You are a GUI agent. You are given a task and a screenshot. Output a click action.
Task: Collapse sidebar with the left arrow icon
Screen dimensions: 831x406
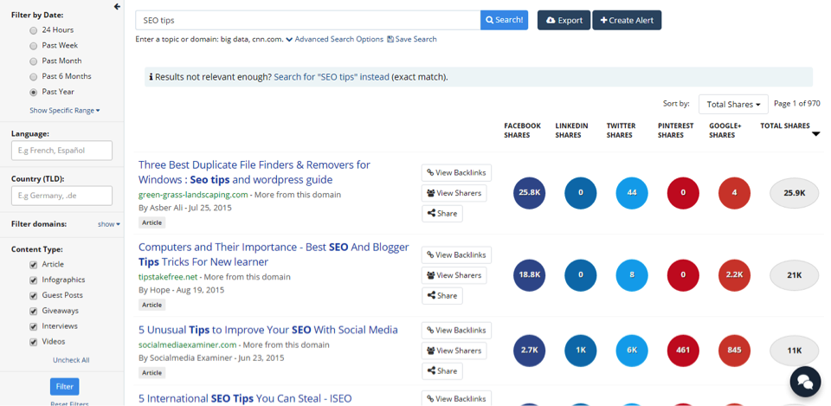tap(117, 7)
